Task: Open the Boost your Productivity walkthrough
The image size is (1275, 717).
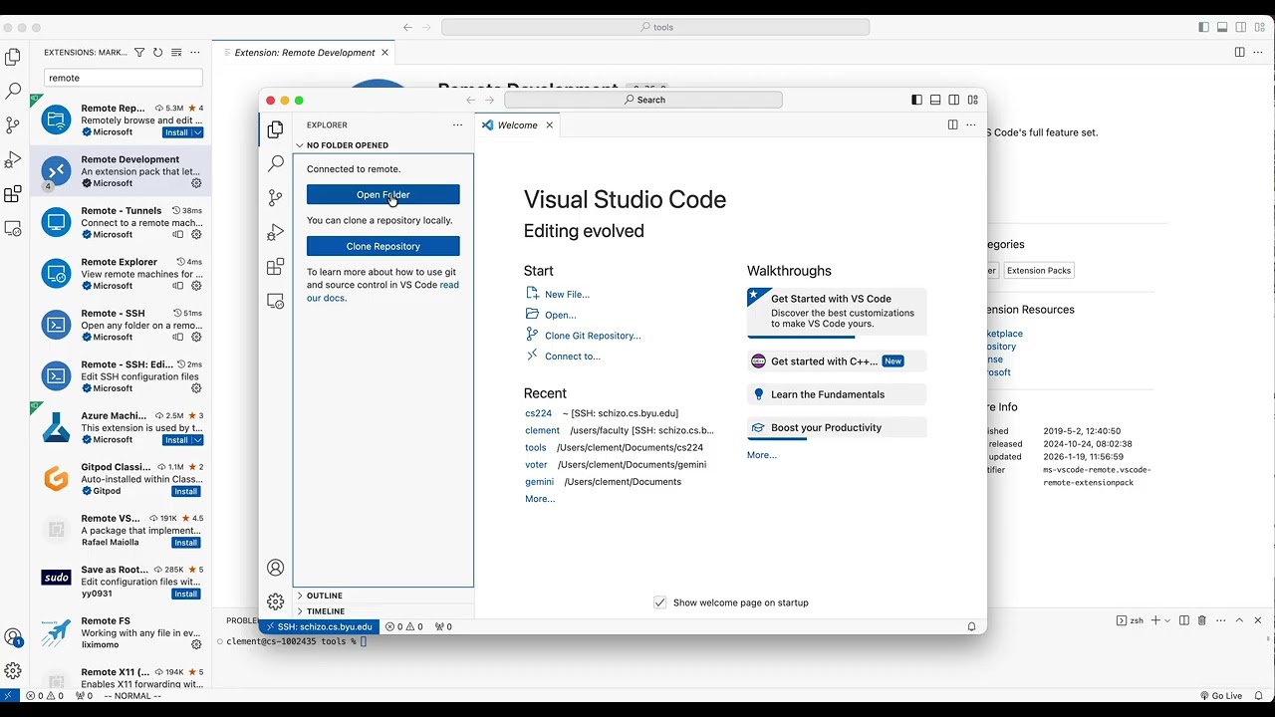Action: 837,427
